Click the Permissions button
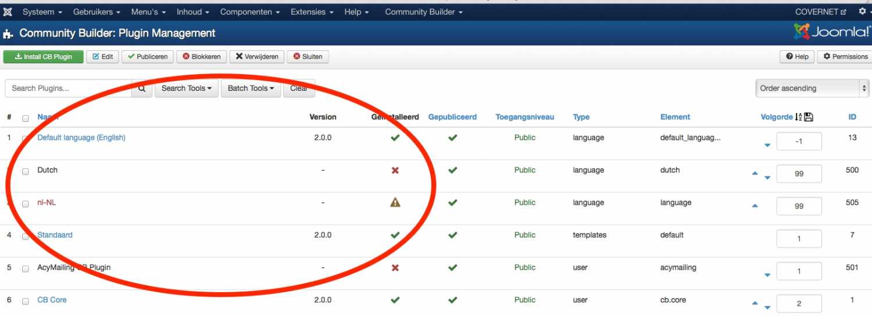 tap(845, 56)
